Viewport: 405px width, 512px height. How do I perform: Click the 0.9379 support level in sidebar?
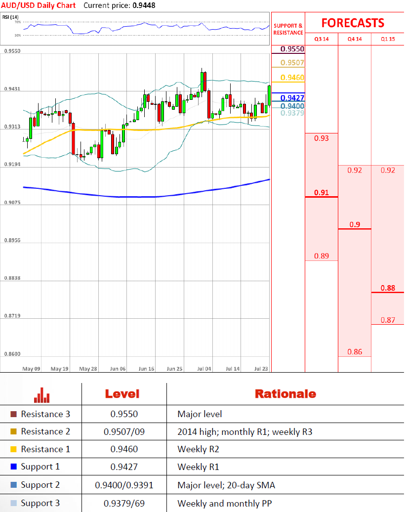click(292, 113)
